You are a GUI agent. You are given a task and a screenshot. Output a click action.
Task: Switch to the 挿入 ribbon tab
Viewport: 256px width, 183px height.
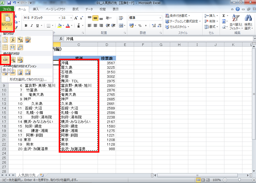click(35, 9)
